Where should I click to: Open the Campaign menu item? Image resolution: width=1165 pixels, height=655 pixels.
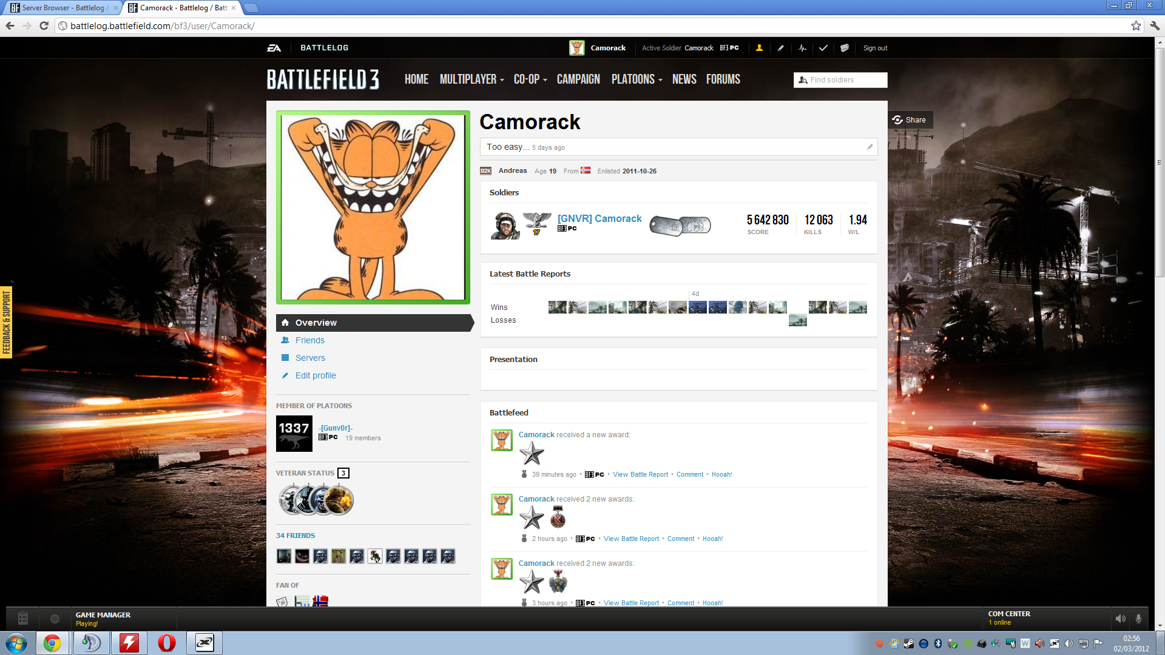(x=578, y=79)
